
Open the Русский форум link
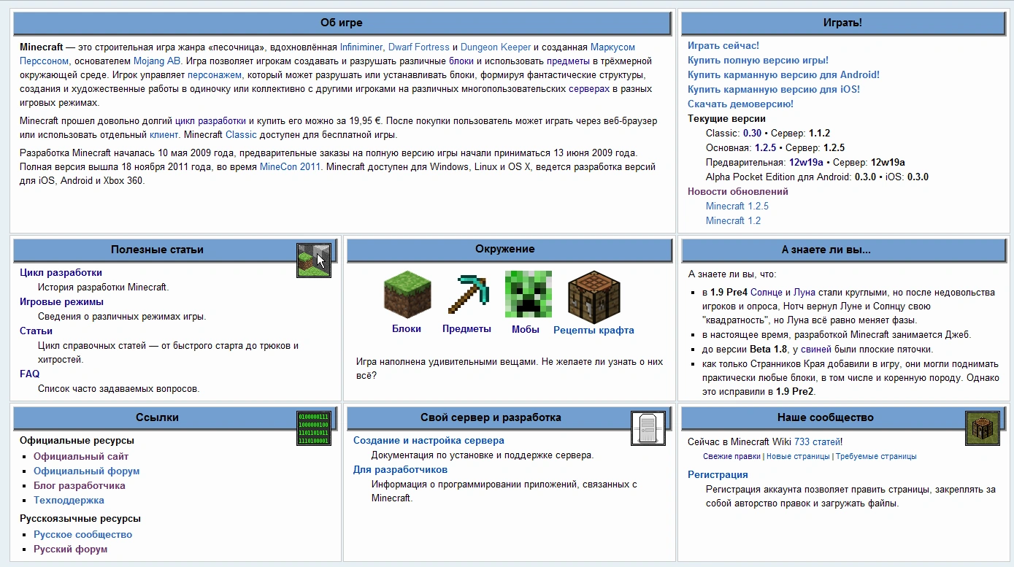(x=70, y=549)
